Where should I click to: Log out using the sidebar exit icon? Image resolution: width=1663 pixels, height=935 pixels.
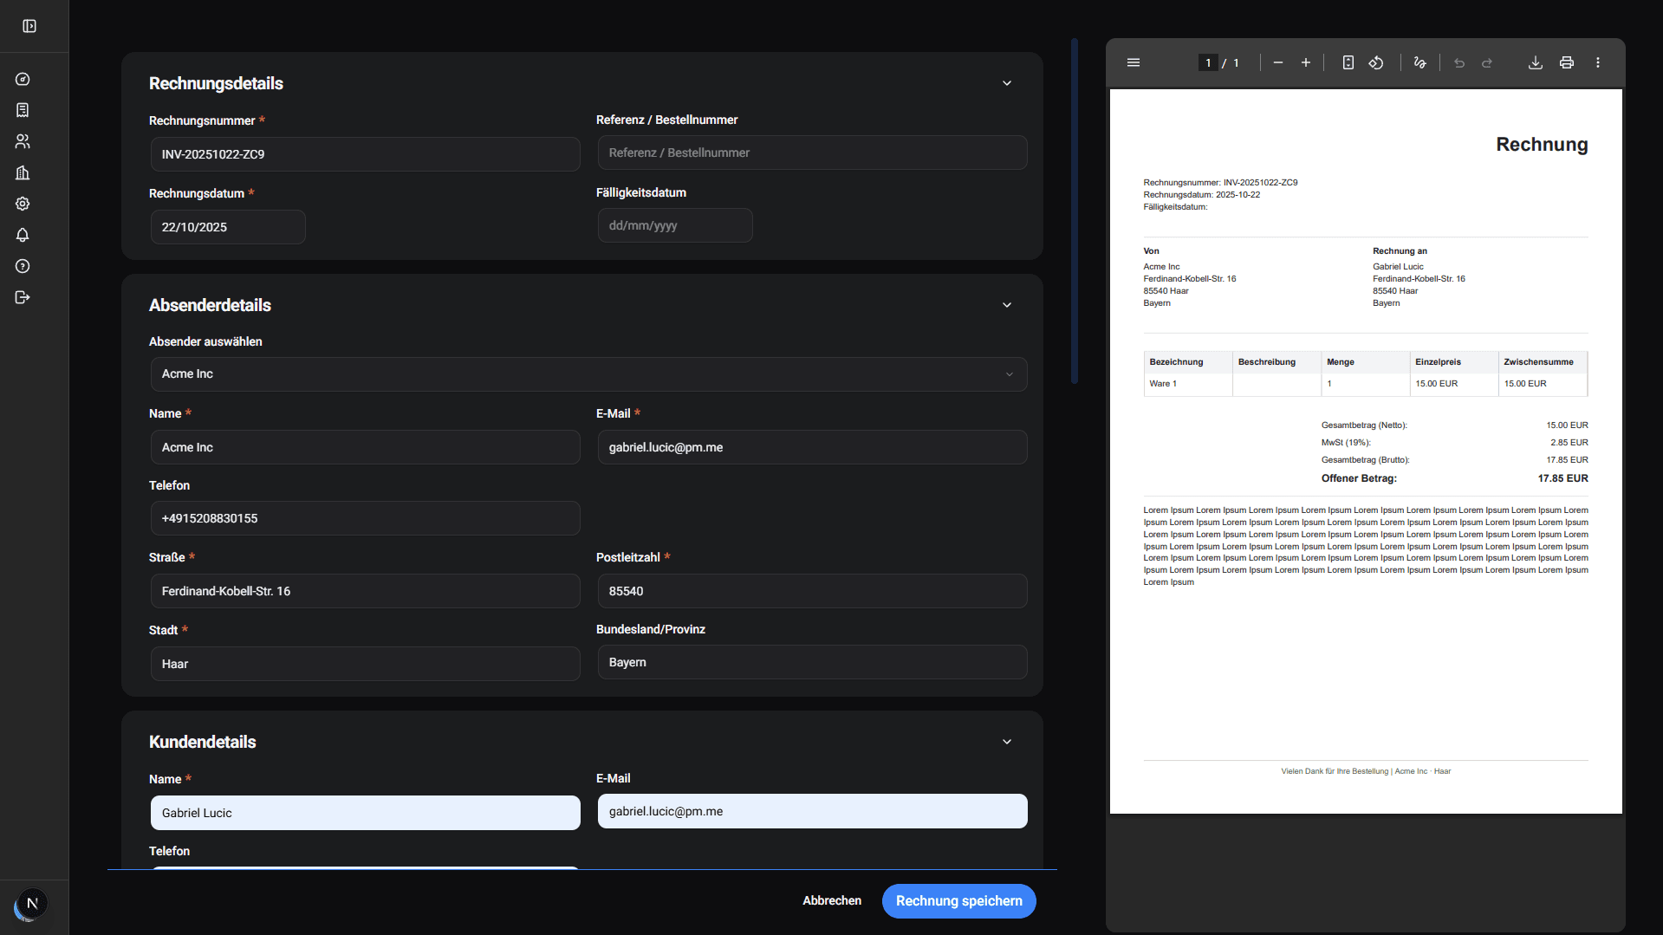point(23,297)
